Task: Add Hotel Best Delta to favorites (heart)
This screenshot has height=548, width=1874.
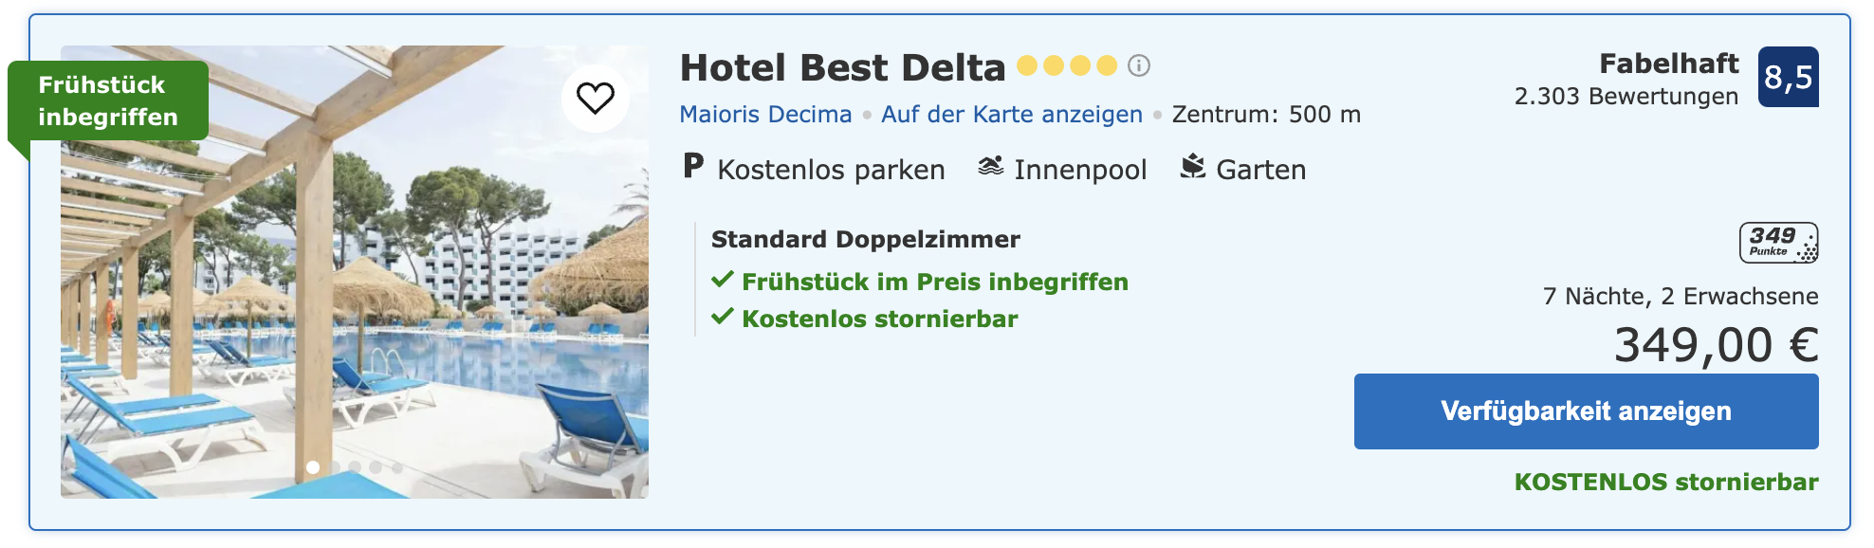Action: coord(596,98)
